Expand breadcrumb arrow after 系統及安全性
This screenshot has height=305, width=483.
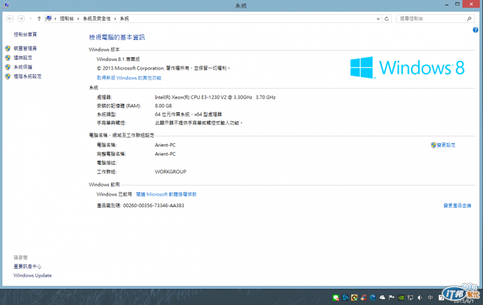pos(115,19)
